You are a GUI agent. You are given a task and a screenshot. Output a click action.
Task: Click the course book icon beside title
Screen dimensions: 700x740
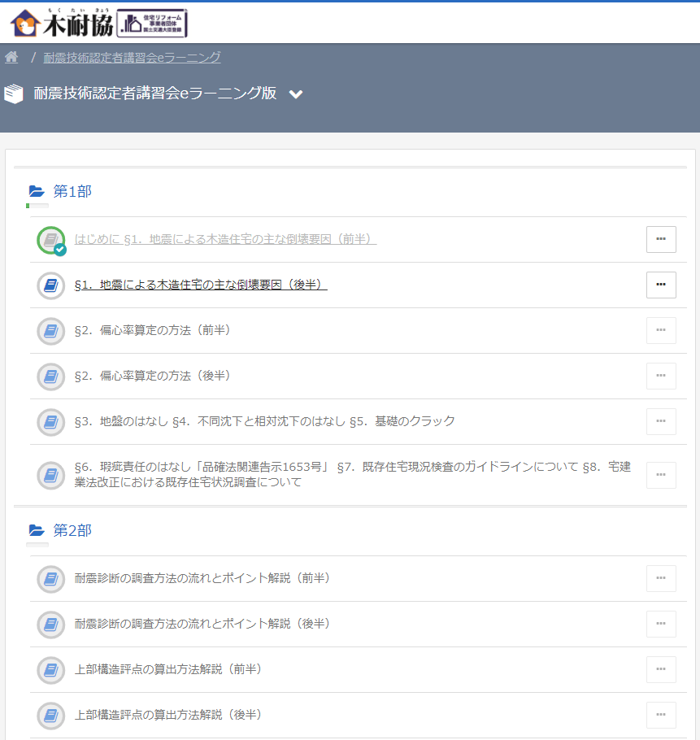click(14, 94)
